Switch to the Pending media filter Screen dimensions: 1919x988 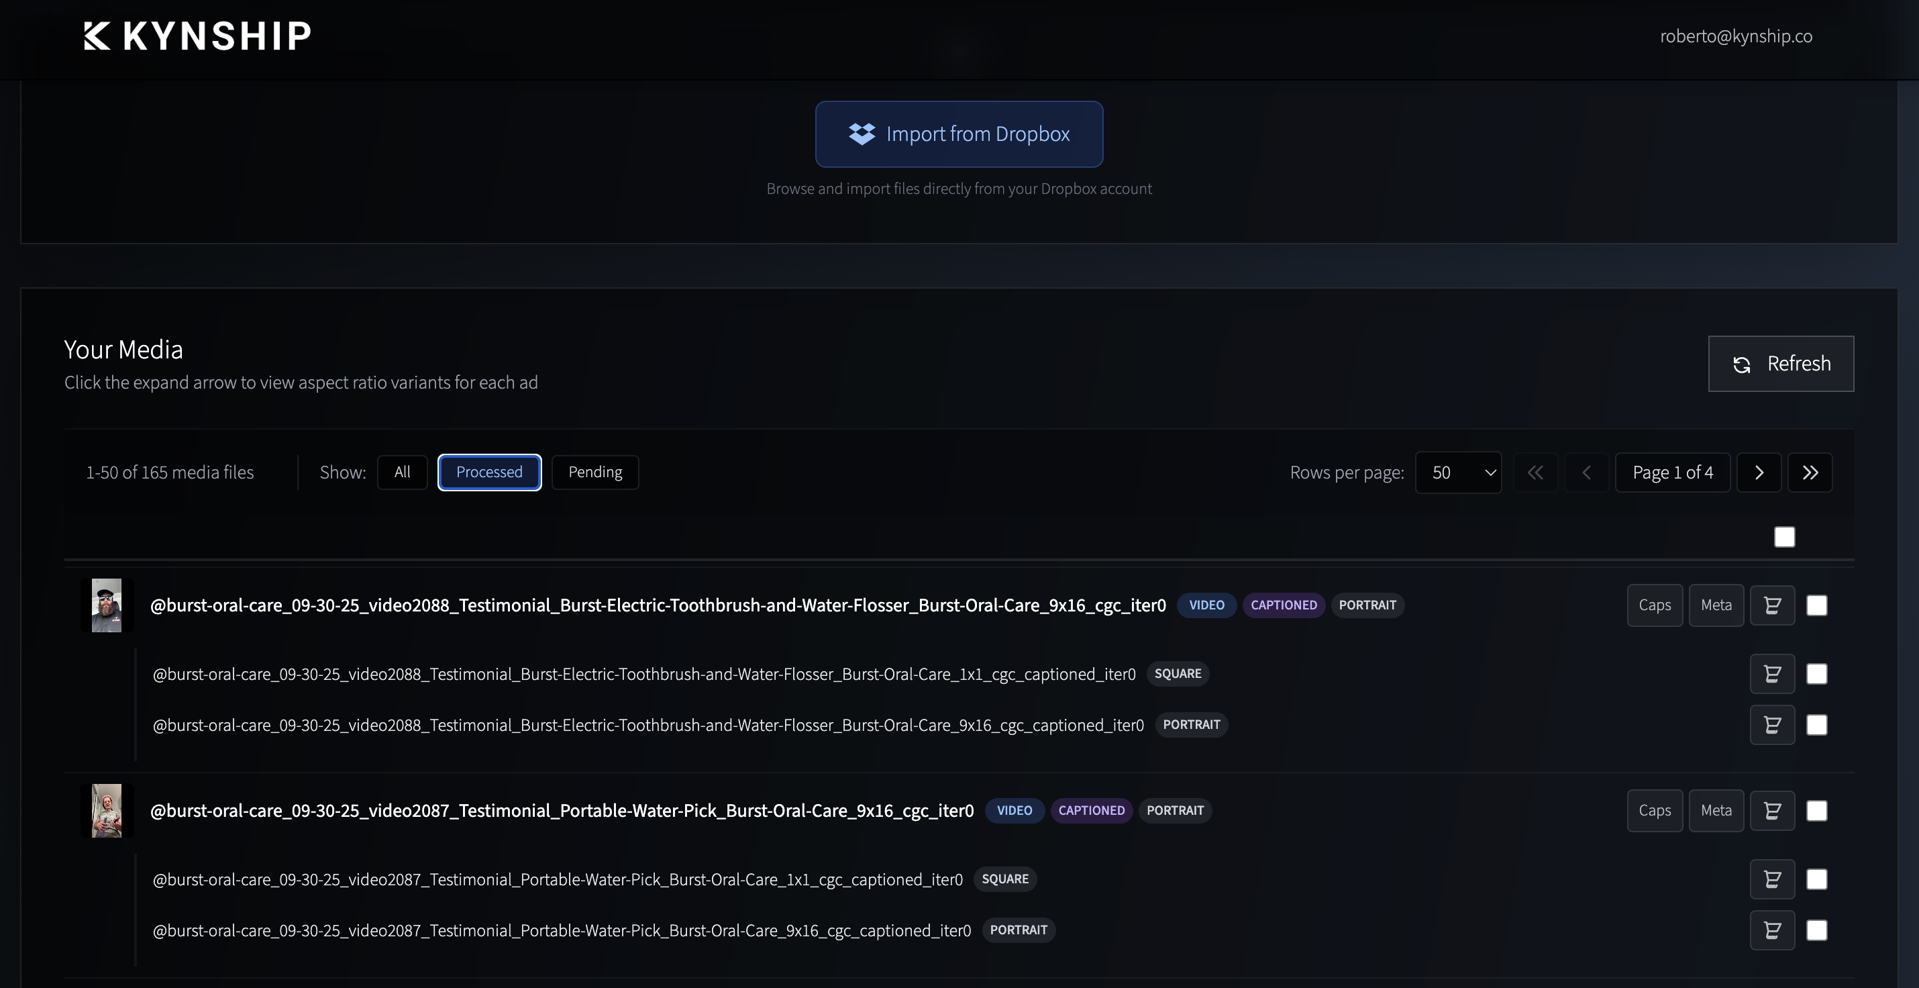point(594,472)
